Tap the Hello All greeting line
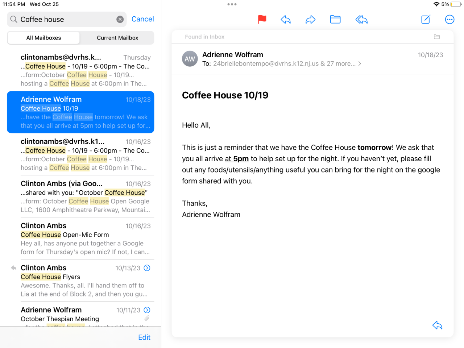 point(196,125)
